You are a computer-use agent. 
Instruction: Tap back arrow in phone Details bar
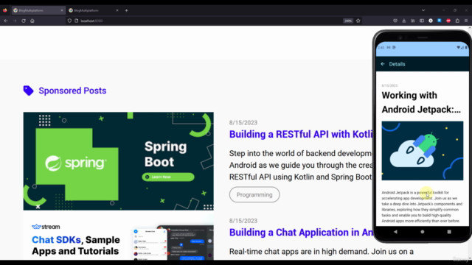tap(383, 64)
